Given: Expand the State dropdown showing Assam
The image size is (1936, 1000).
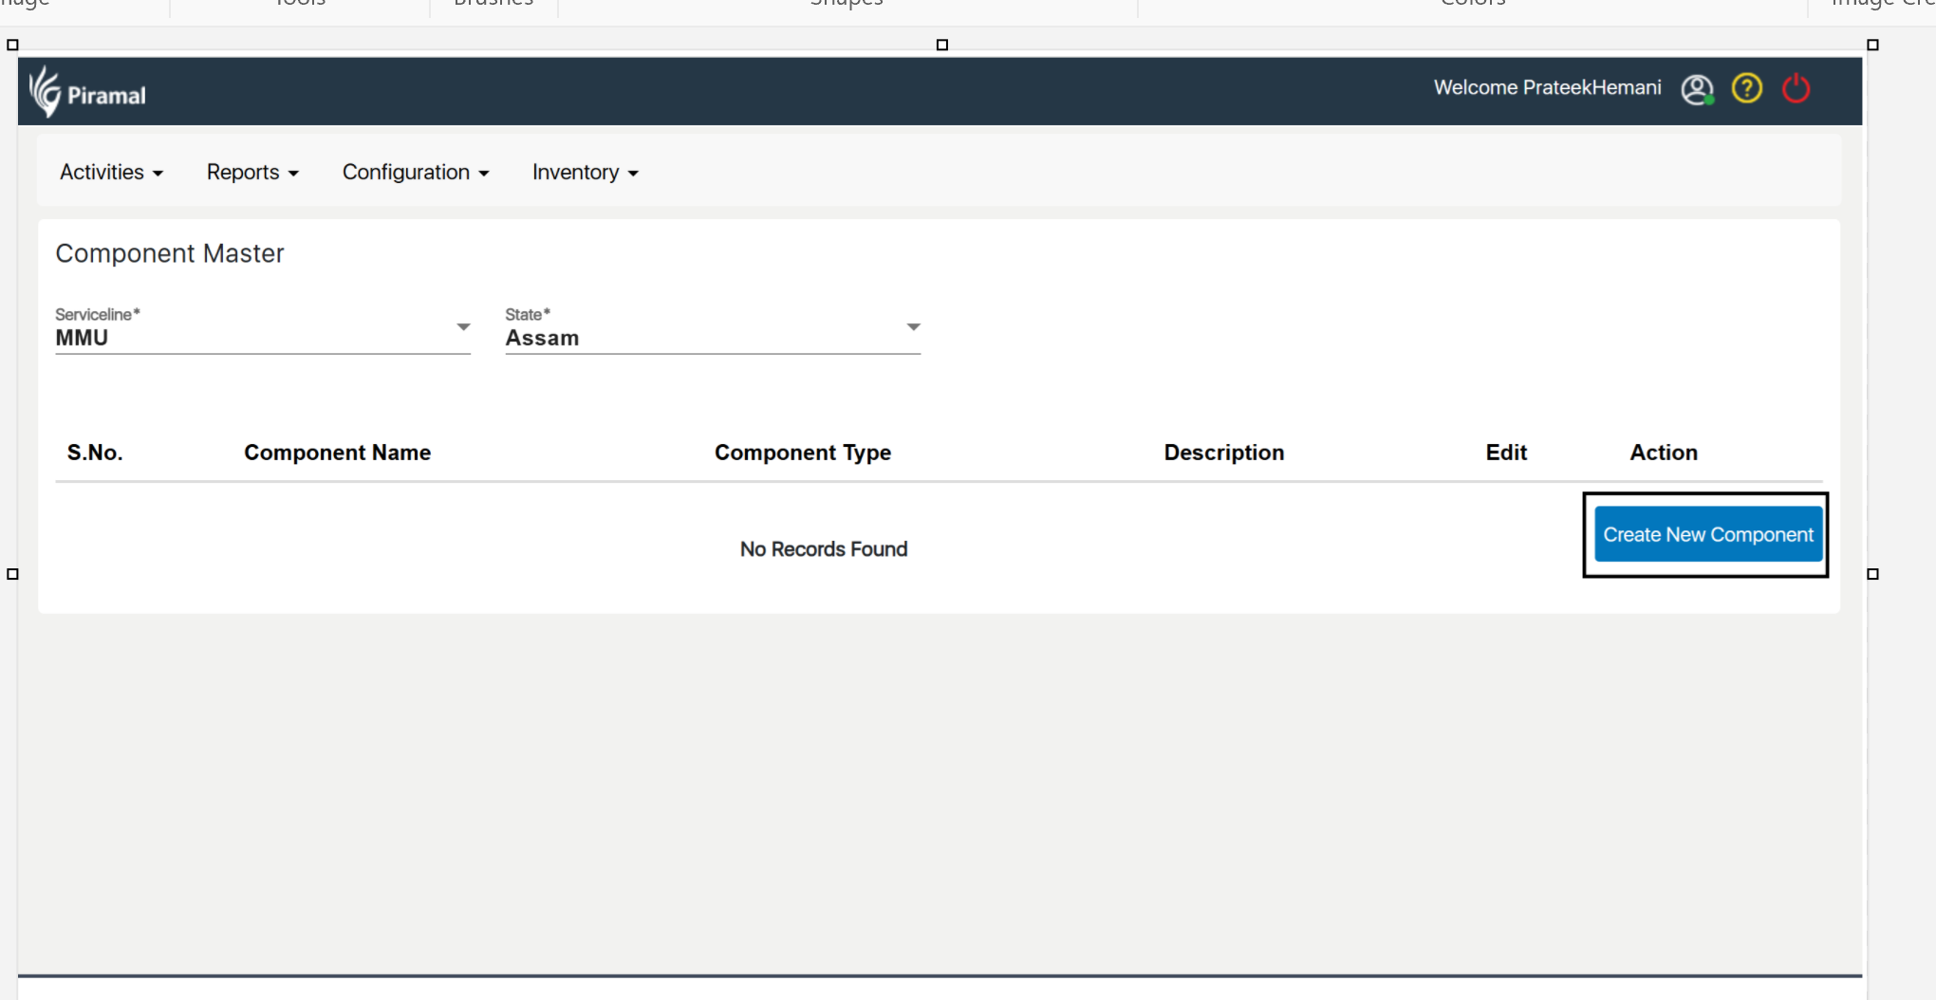Looking at the screenshot, I should [713, 329].
